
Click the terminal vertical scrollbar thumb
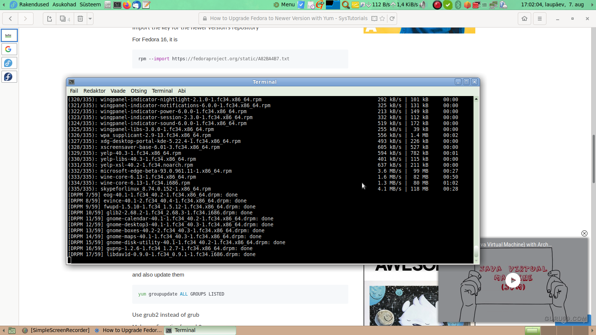[x=476, y=252]
